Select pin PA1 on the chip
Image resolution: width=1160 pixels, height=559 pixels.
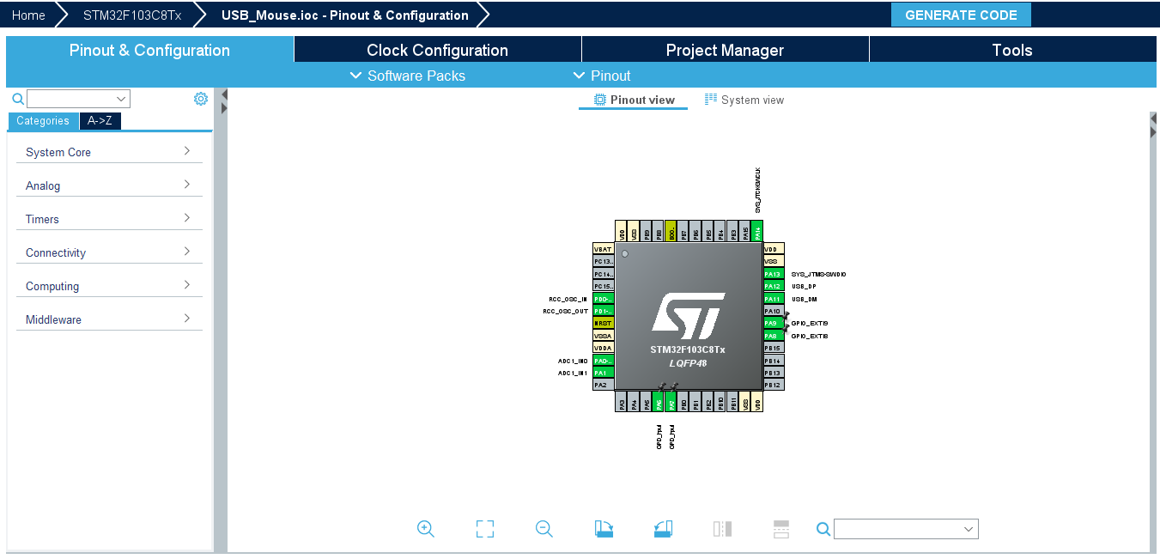pos(603,373)
